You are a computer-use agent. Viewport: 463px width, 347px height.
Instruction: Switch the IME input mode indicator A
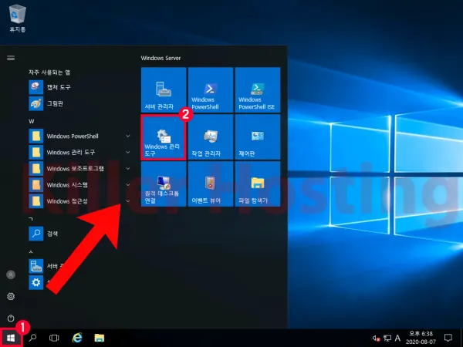pyautogui.click(x=397, y=338)
